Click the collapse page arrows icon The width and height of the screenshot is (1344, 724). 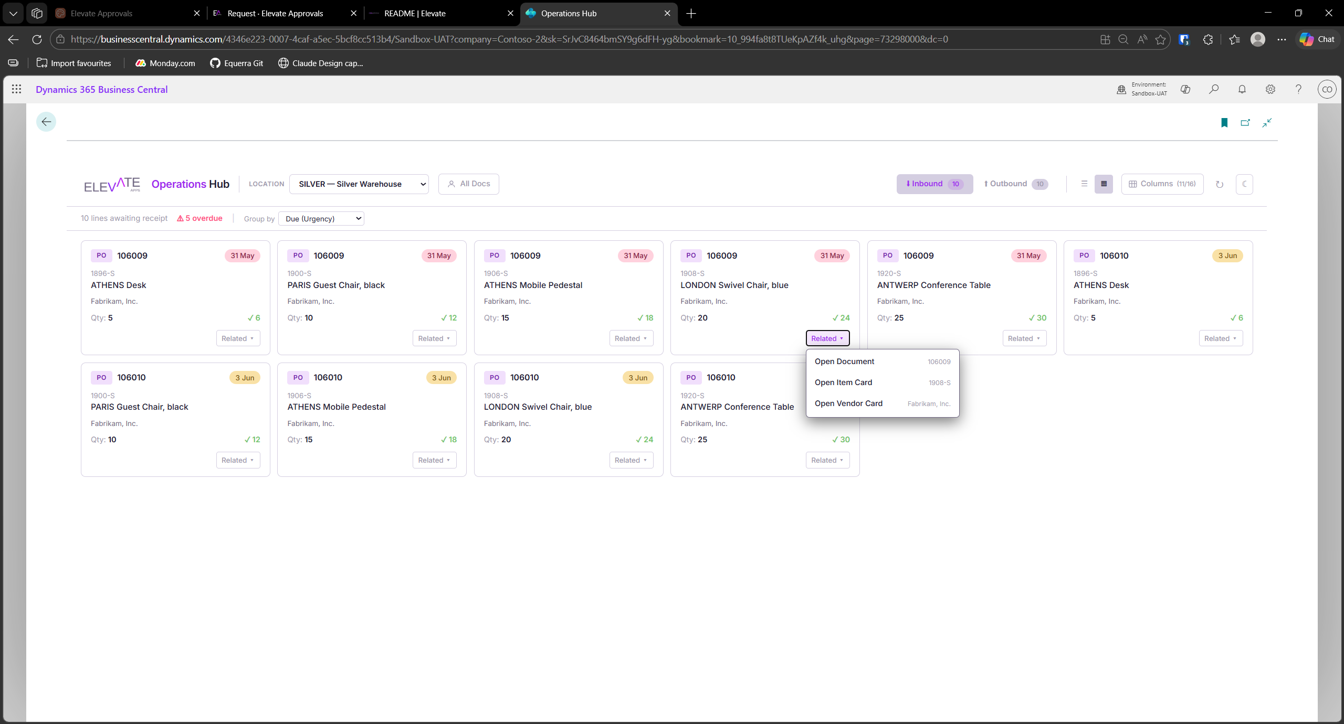pyautogui.click(x=1267, y=123)
